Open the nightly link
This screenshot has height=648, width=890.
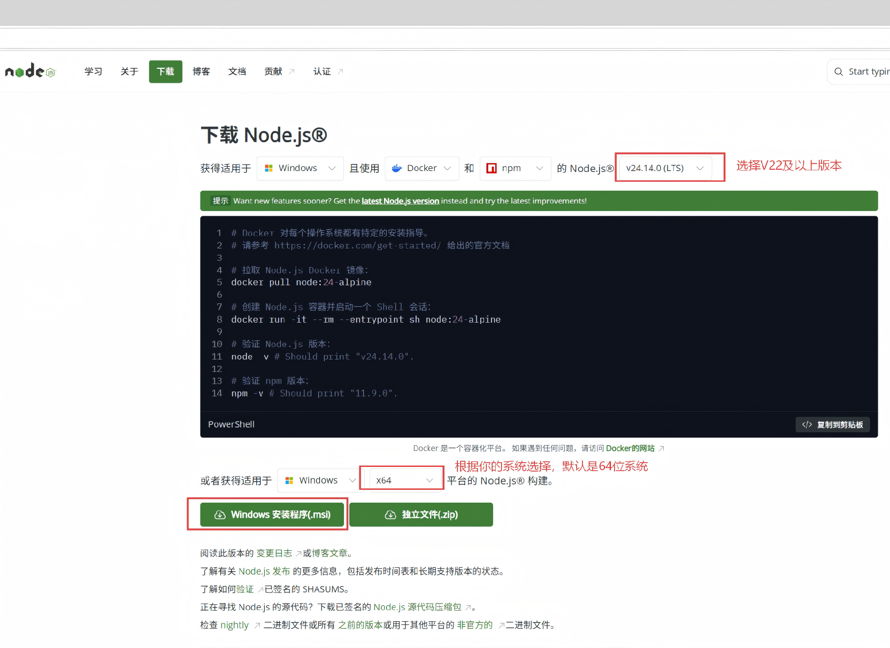pyautogui.click(x=234, y=626)
